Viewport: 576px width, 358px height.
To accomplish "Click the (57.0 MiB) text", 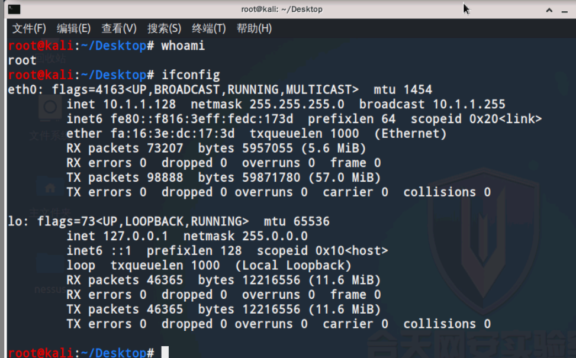I will (344, 178).
